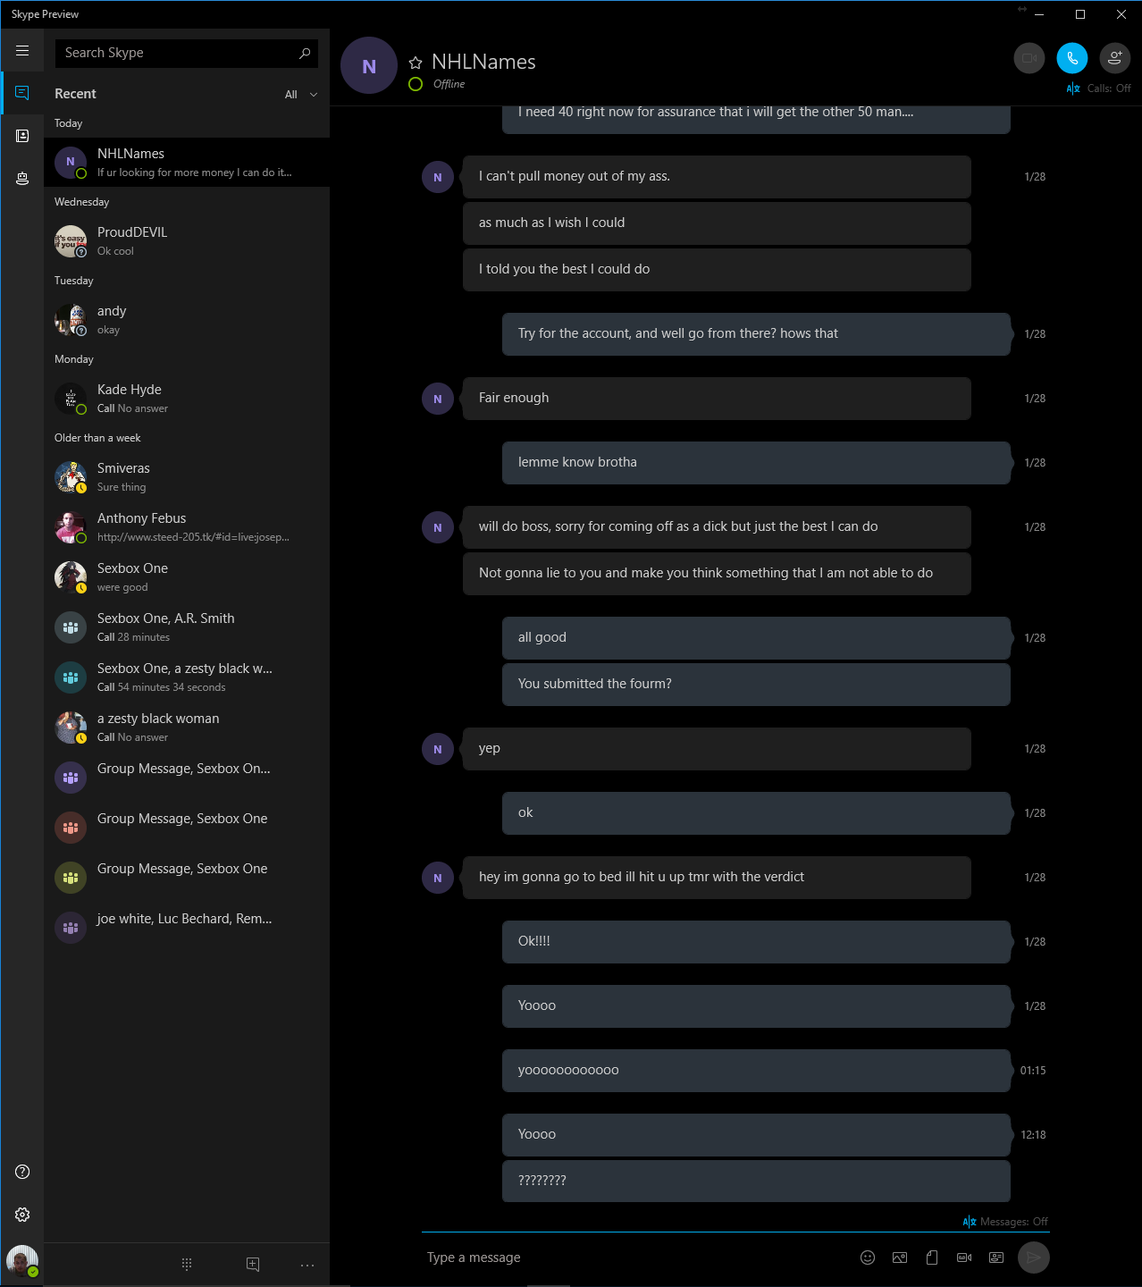The image size is (1142, 1287).
Task: Click 'You submitted the fourm?' message
Action: [756, 685]
